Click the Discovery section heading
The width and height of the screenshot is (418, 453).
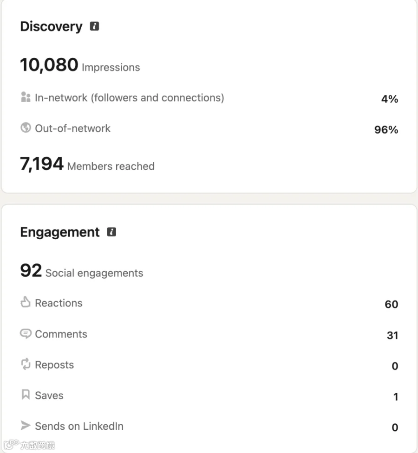[x=51, y=26]
